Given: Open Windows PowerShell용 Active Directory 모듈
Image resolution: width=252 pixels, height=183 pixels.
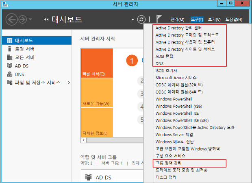Looking at the screenshot, I should click(x=195, y=128).
